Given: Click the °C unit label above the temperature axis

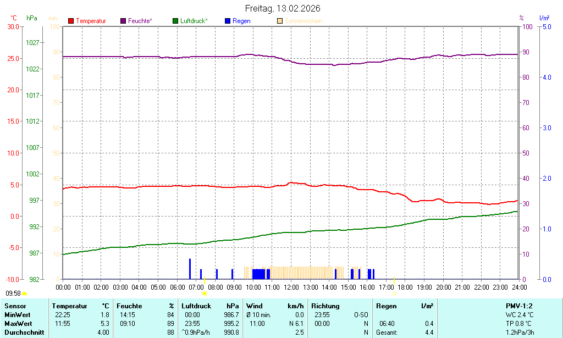Looking at the screenshot, I should [14, 18].
